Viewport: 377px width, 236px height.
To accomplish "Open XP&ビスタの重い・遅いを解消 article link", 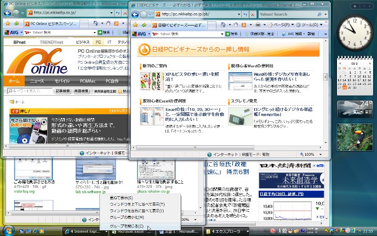I will click(x=192, y=76).
